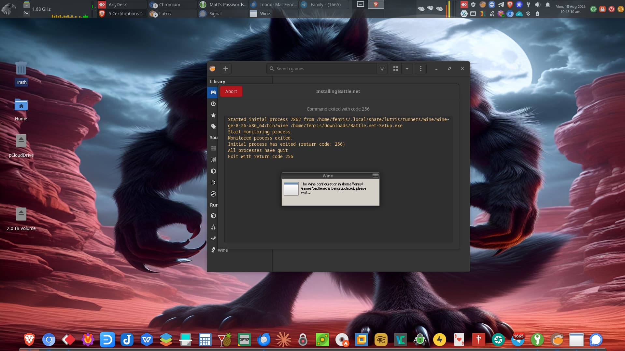Viewport: 625px width, 351px height.
Task: Launch Thunderbird from the dock
Action: pyautogui.click(x=264, y=340)
